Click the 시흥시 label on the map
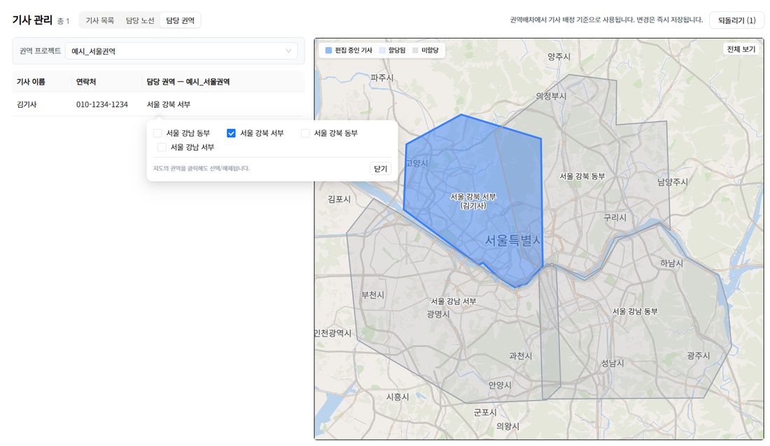The width and height of the screenshot is (770, 446). click(x=398, y=397)
